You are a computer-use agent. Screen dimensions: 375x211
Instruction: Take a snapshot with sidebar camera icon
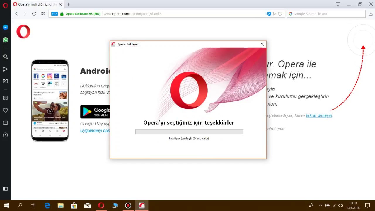point(5,81)
